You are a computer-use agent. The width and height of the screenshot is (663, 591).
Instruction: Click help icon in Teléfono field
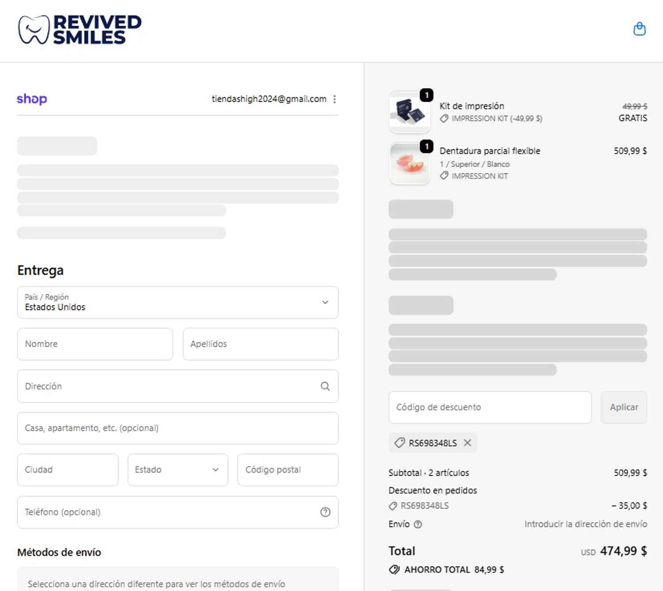point(325,512)
